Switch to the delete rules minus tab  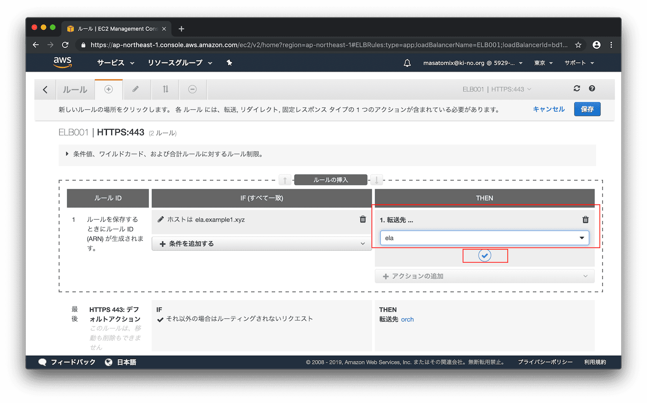[x=192, y=89]
